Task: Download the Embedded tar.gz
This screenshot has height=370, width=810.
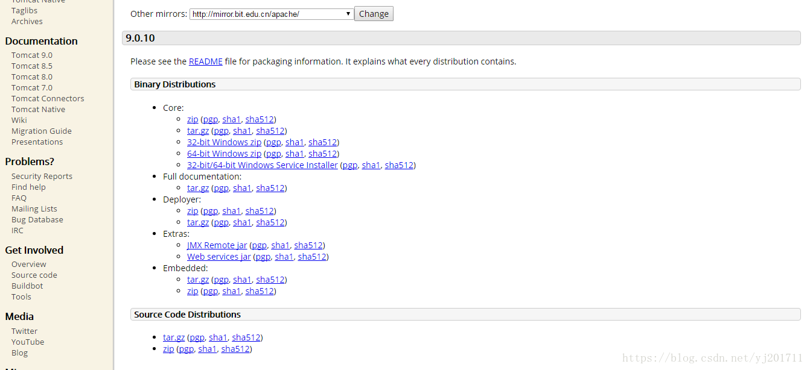Action: pos(198,280)
